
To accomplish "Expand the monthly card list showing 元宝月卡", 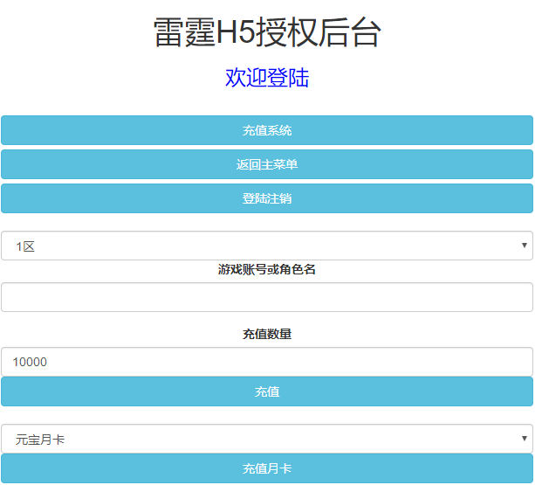I will [266, 439].
